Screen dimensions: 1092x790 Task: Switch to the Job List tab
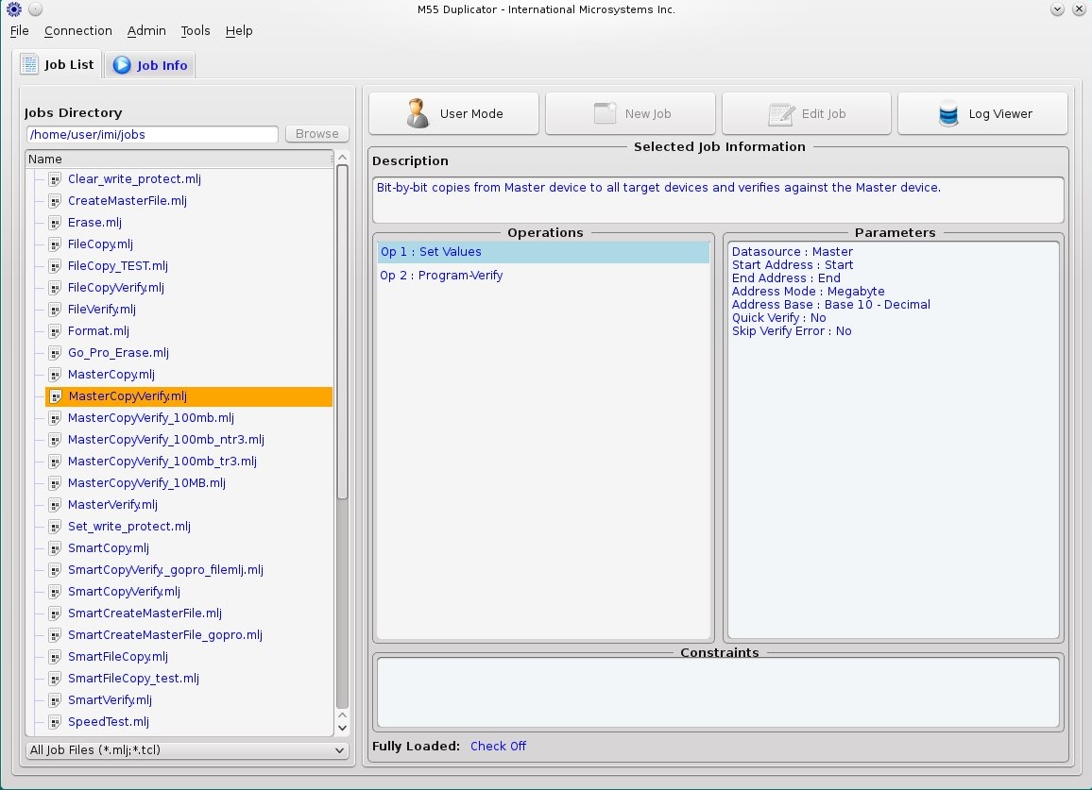click(57, 64)
